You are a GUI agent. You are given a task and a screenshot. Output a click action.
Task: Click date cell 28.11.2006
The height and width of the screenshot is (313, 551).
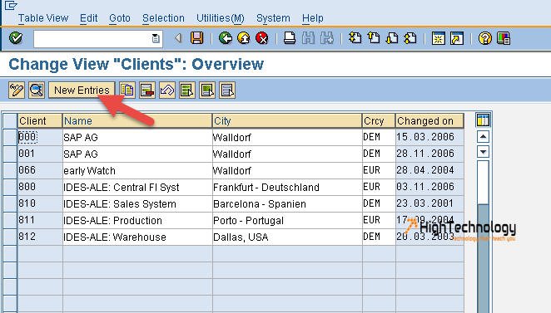click(x=429, y=154)
